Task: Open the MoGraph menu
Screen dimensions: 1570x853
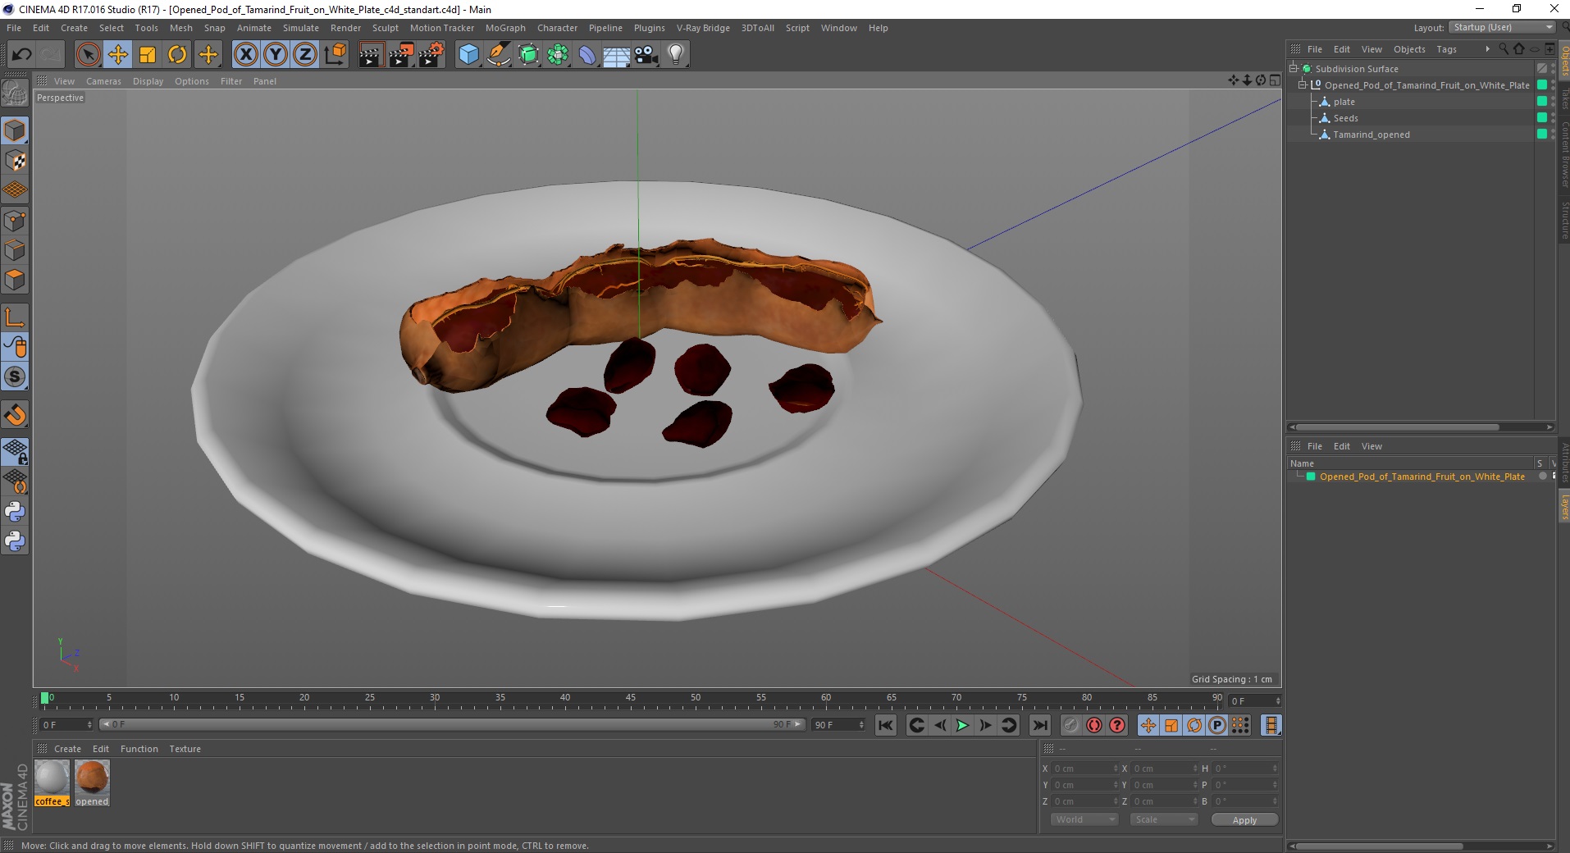Action: 505,28
